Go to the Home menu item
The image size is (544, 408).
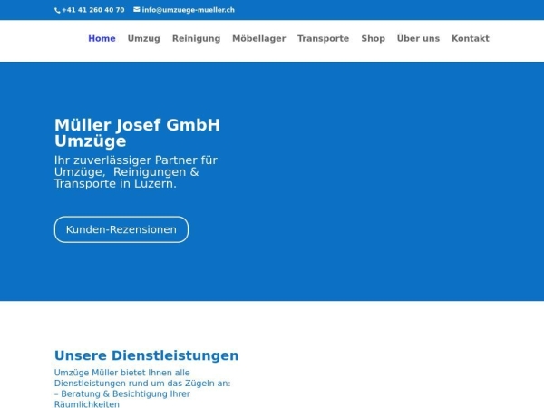coord(102,39)
